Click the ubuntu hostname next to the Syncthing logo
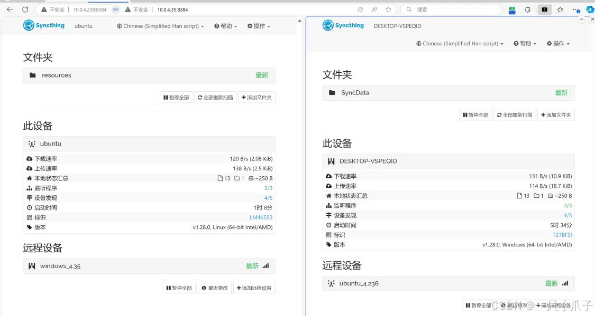The height and width of the screenshot is (316, 595). pyautogui.click(x=84, y=26)
